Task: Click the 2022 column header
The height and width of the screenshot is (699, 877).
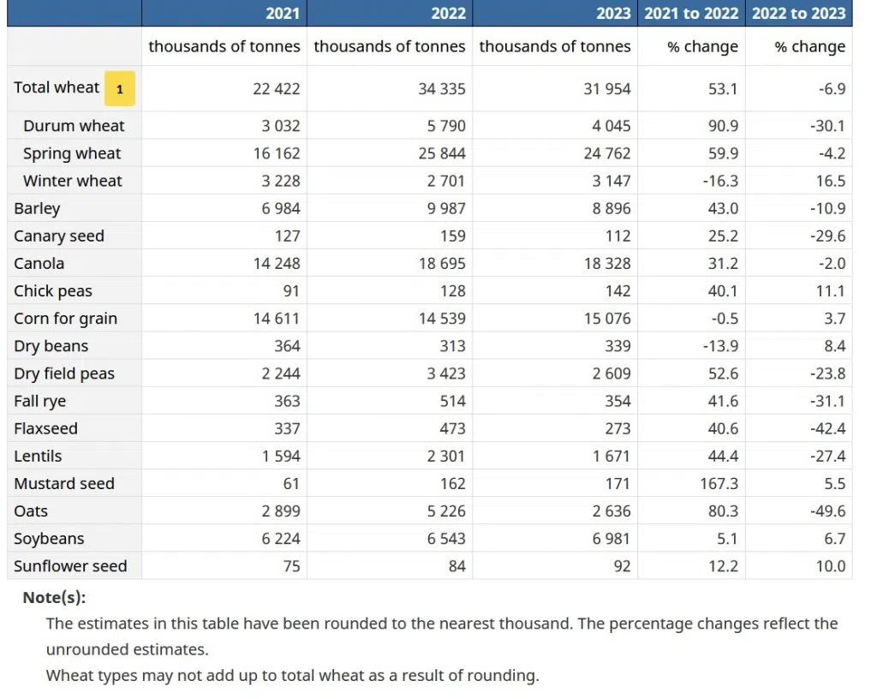Action: [448, 13]
